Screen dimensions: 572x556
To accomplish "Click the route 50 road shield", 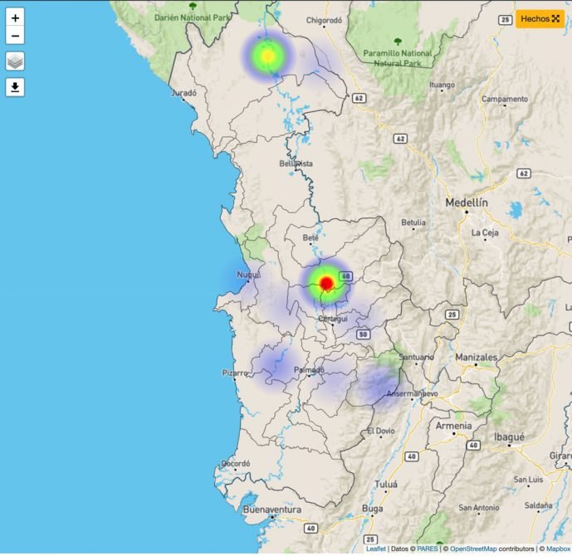I will tap(363, 334).
